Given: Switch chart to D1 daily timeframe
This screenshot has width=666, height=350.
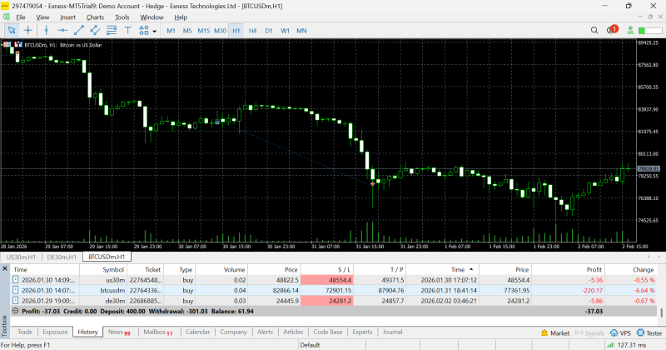Looking at the screenshot, I should (x=269, y=31).
